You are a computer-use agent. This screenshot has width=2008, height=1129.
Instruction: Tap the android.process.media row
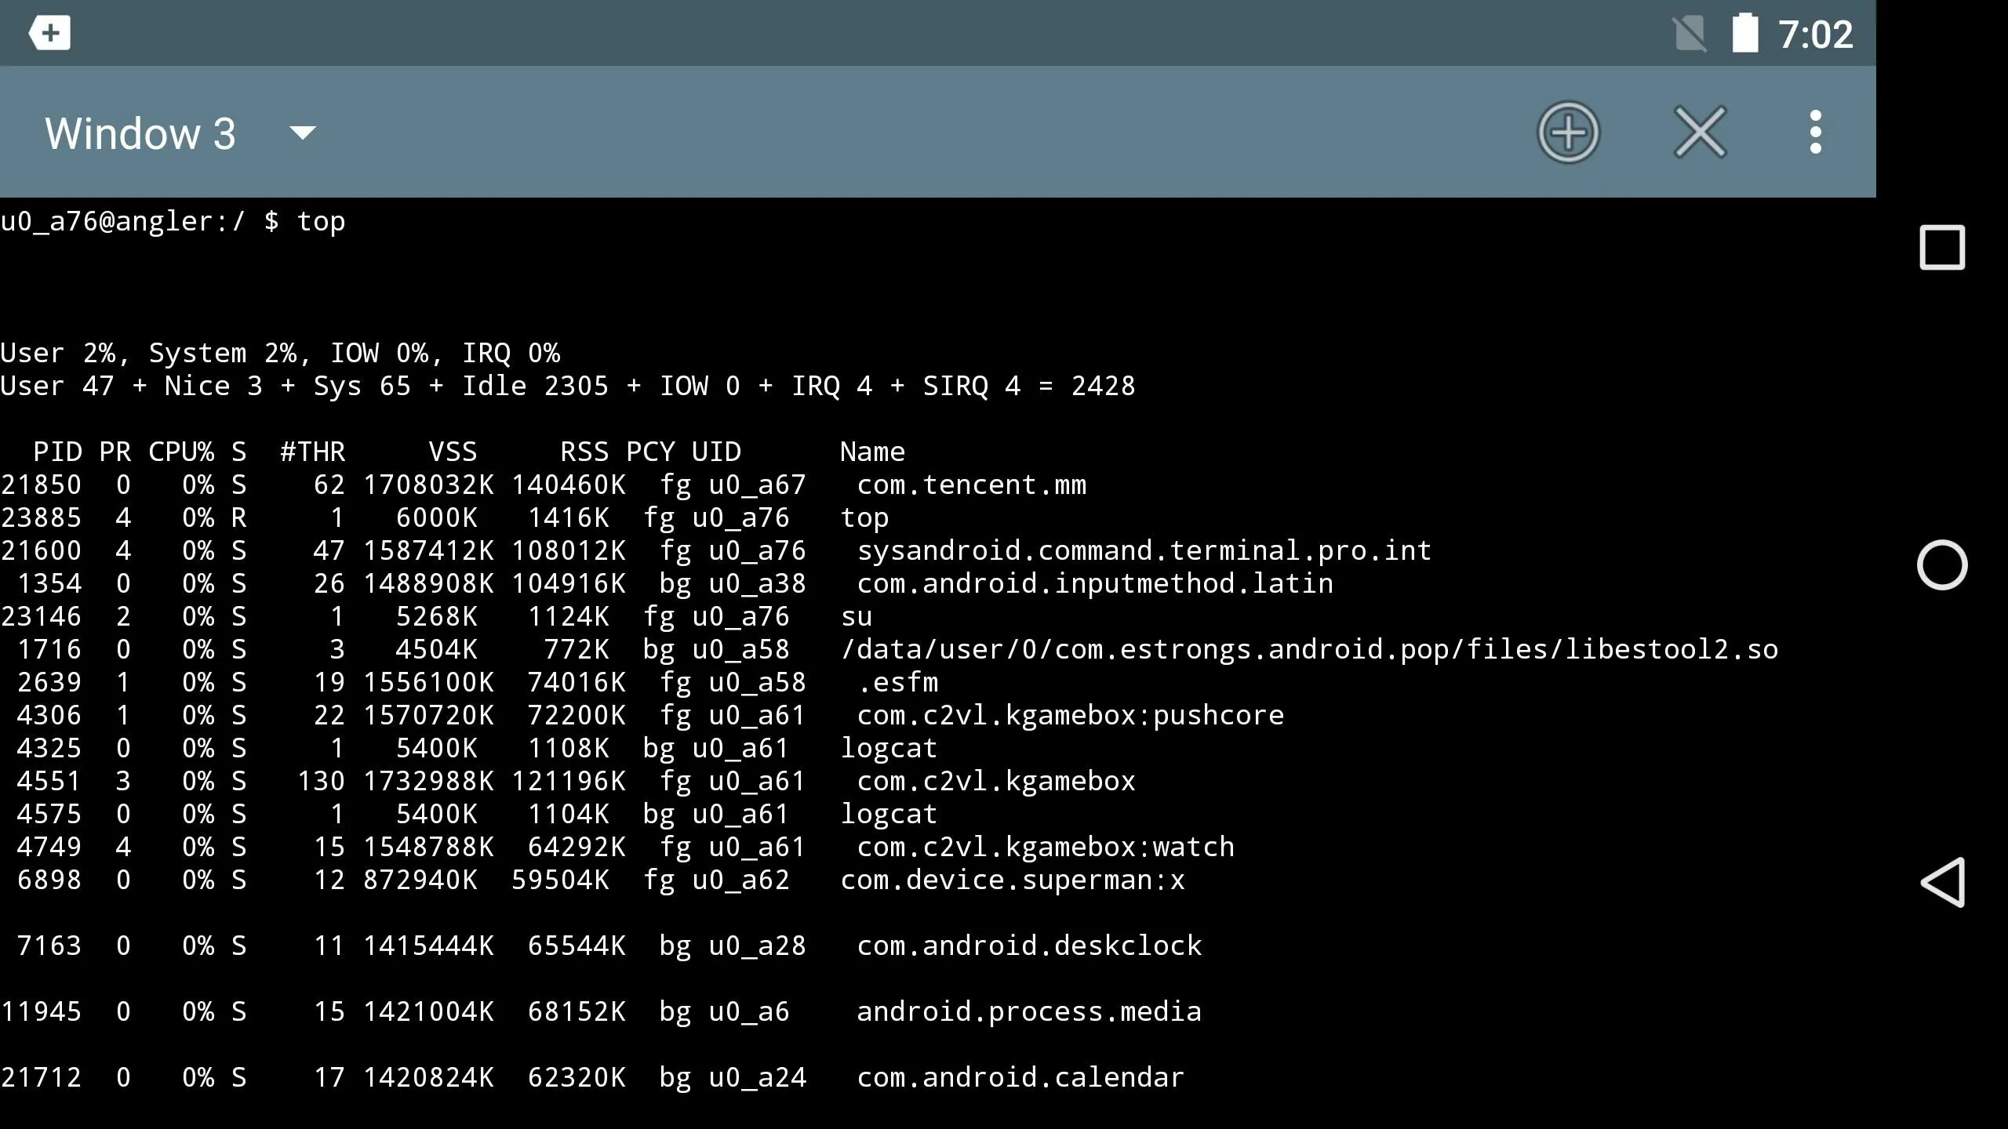click(x=1028, y=1012)
